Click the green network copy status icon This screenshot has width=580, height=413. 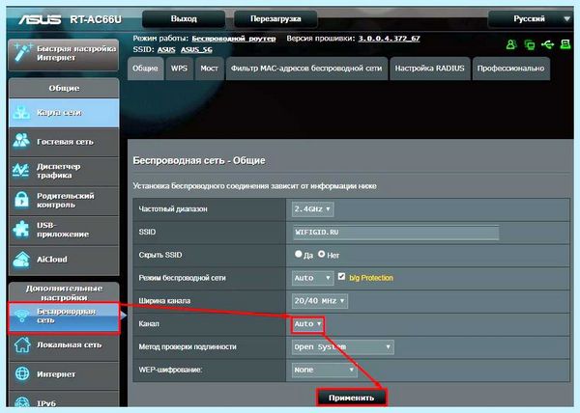click(530, 45)
